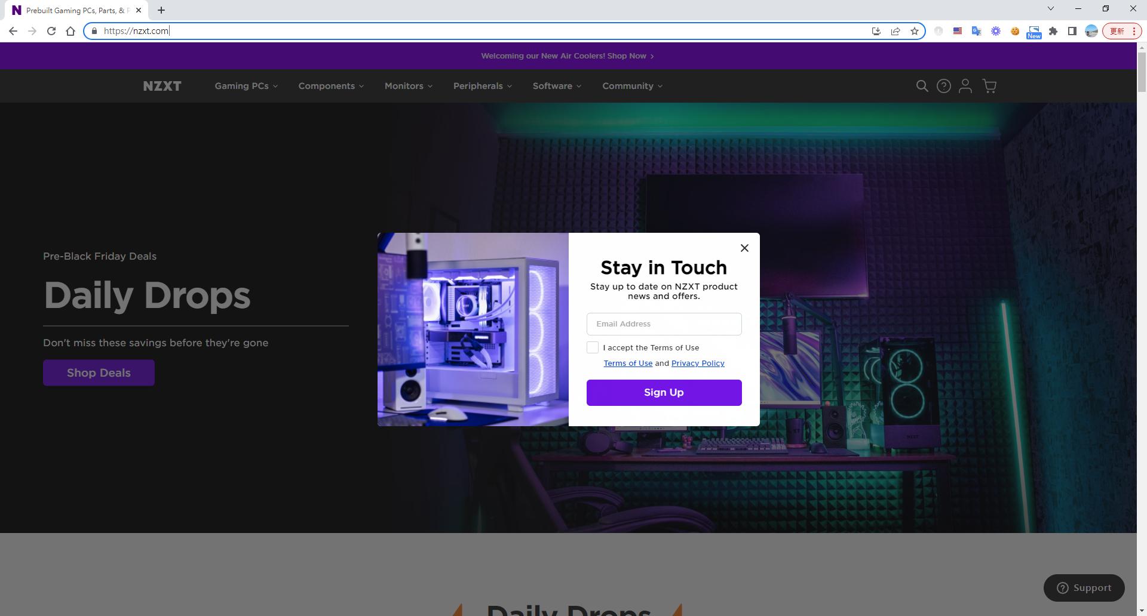The height and width of the screenshot is (616, 1147).
Task: Open the site search magnifier icon
Action: tap(922, 86)
